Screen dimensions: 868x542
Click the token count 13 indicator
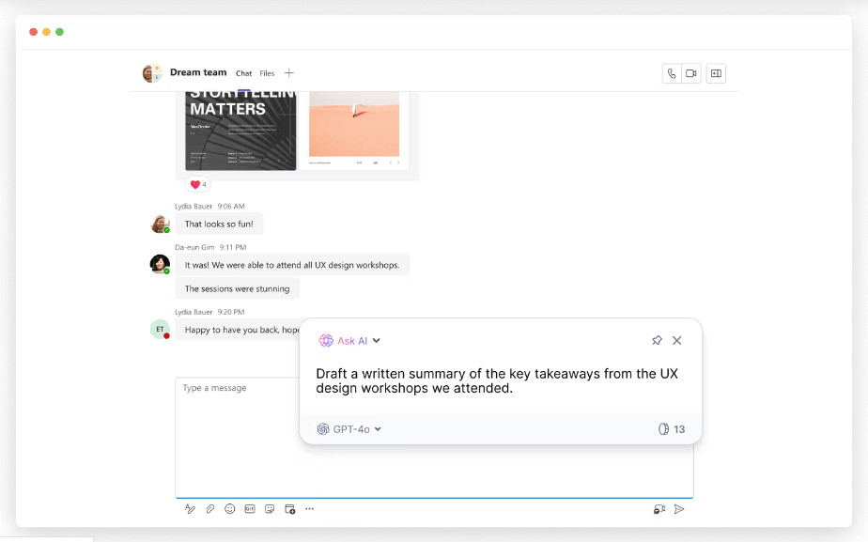tap(672, 429)
